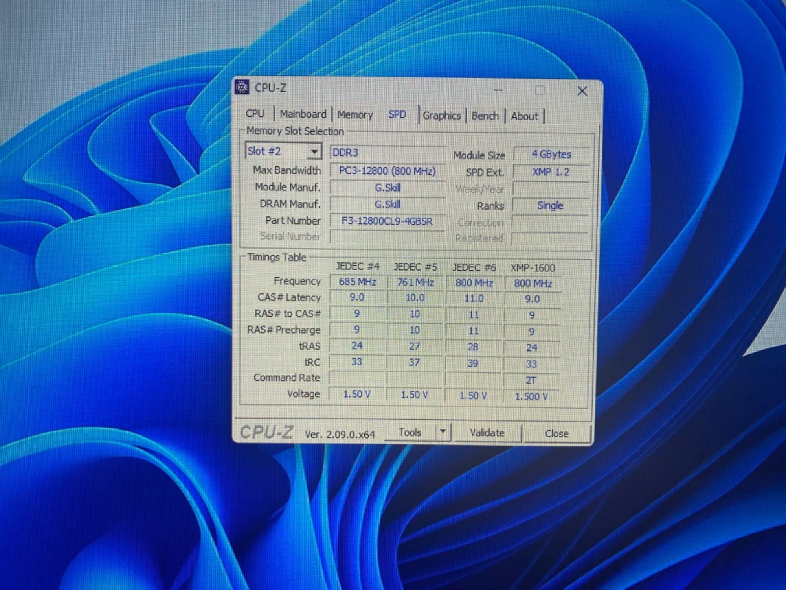786x590 pixels.
Task: Click the JEDEC #6 800 MHz frequency cell
Action: (x=474, y=283)
